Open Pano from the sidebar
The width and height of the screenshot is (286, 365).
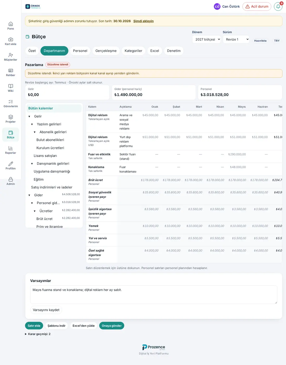[x=11, y=26]
